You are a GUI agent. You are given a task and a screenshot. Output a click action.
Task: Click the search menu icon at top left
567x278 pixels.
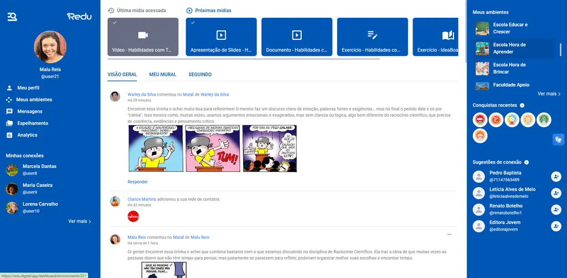tap(12, 17)
